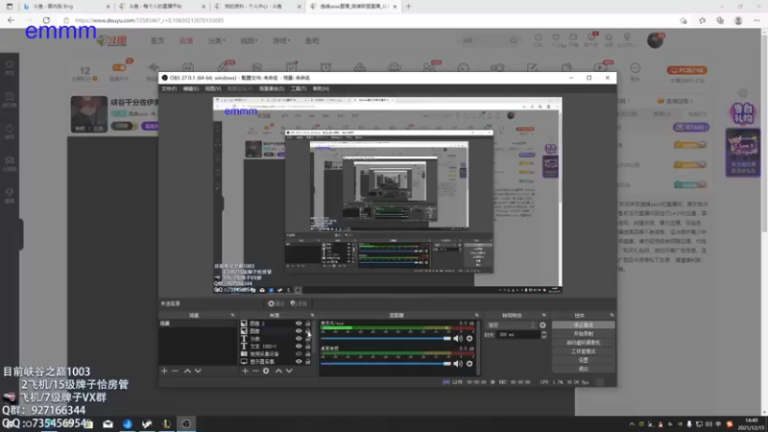
Task: Click 开始录制 to start recording
Action: coord(584,333)
